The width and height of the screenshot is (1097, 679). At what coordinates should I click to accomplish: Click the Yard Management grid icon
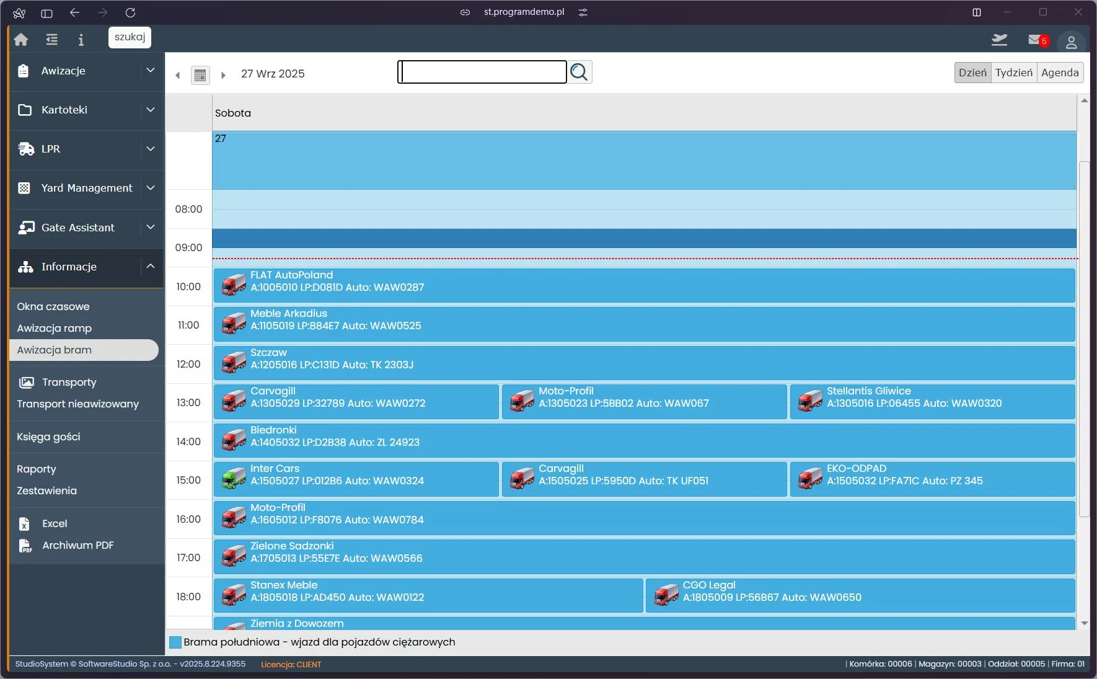point(24,188)
